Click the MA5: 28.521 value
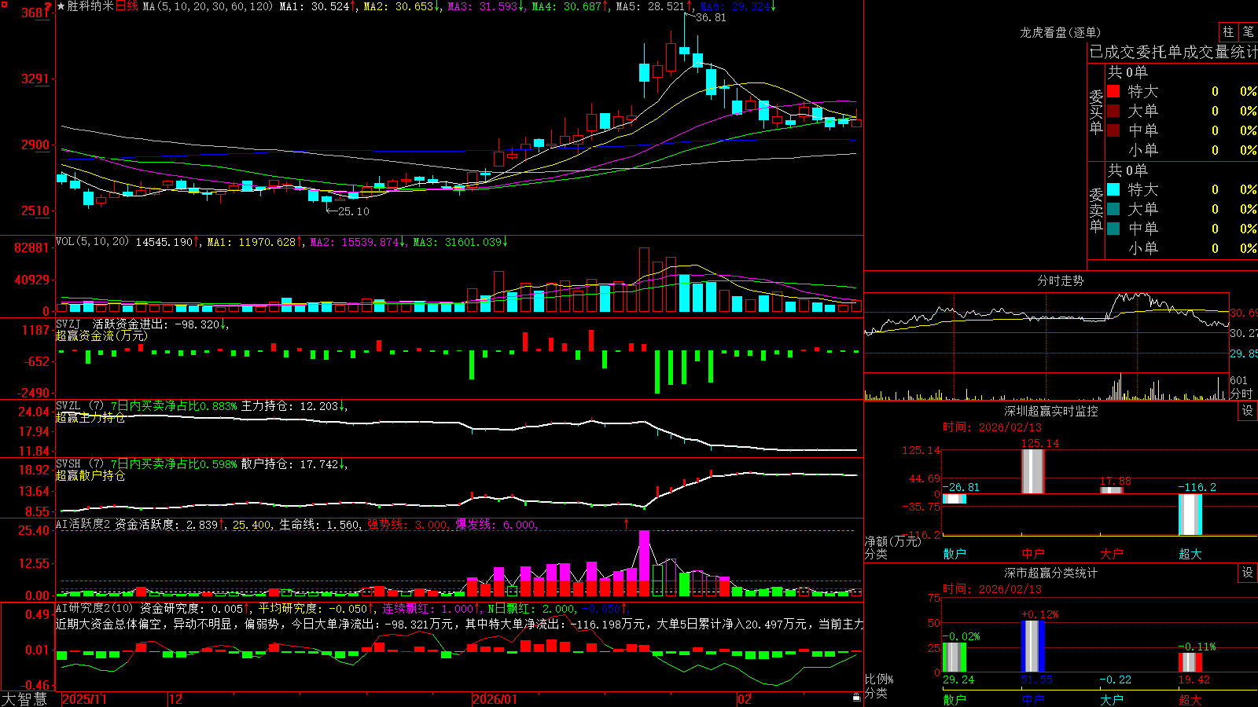The height and width of the screenshot is (707, 1258). [650, 6]
